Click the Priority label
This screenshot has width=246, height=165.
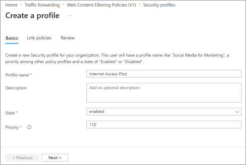(x=12, y=128)
